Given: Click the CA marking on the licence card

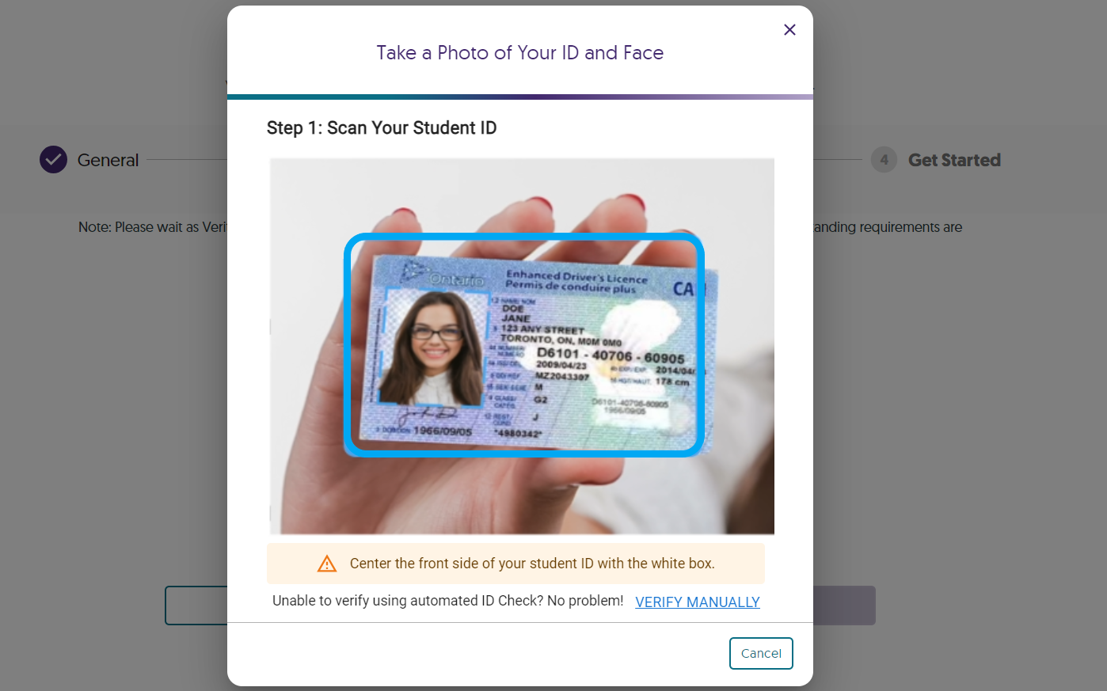Looking at the screenshot, I should [x=683, y=289].
